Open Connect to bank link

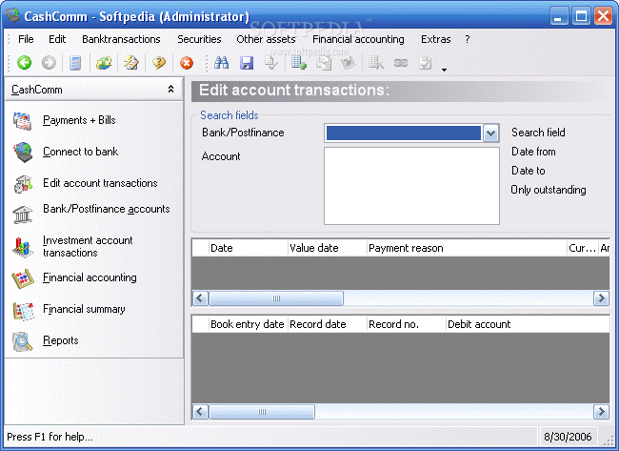tap(81, 152)
